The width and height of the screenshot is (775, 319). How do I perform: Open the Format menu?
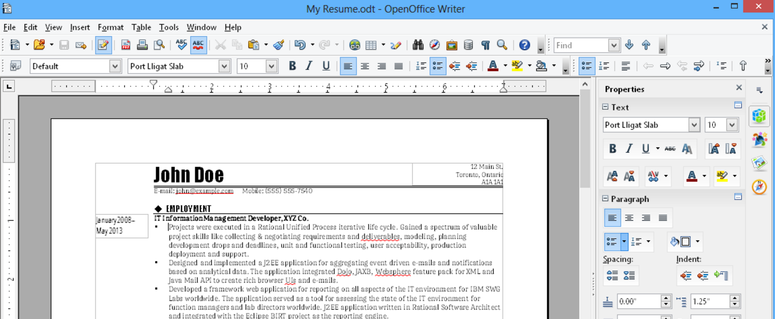coord(111,27)
